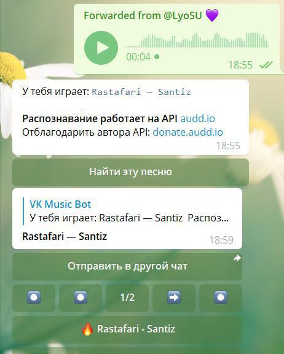Click the purple heart emoji next to @LyoSU
Viewport: 284px width, 354px height.
tap(211, 15)
